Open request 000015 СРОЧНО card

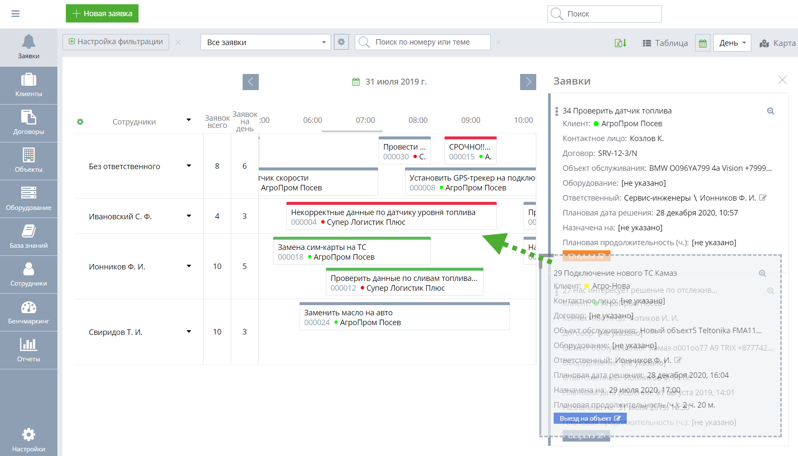click(470, 150)
